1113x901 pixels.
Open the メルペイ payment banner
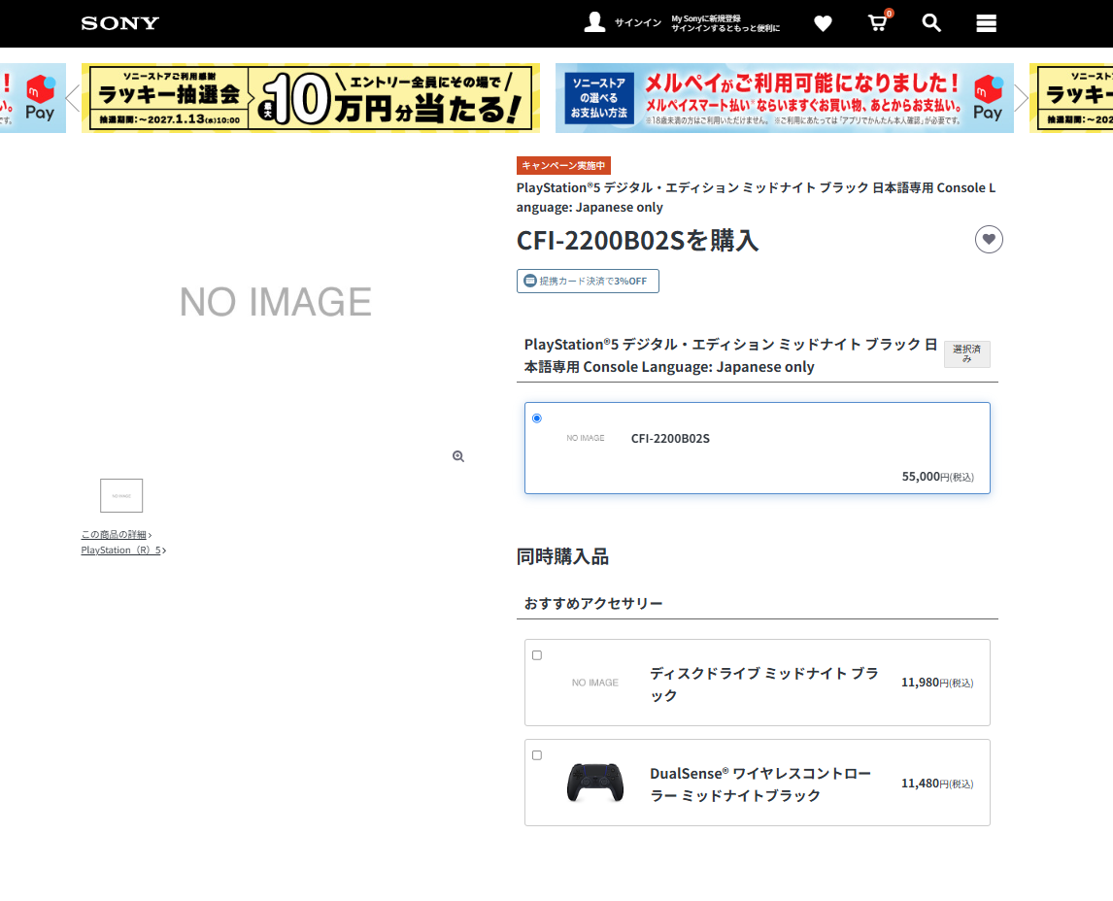click(x=785, y=98)
